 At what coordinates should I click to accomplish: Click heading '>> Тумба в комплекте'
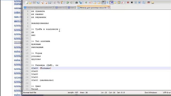coord(45,29)
